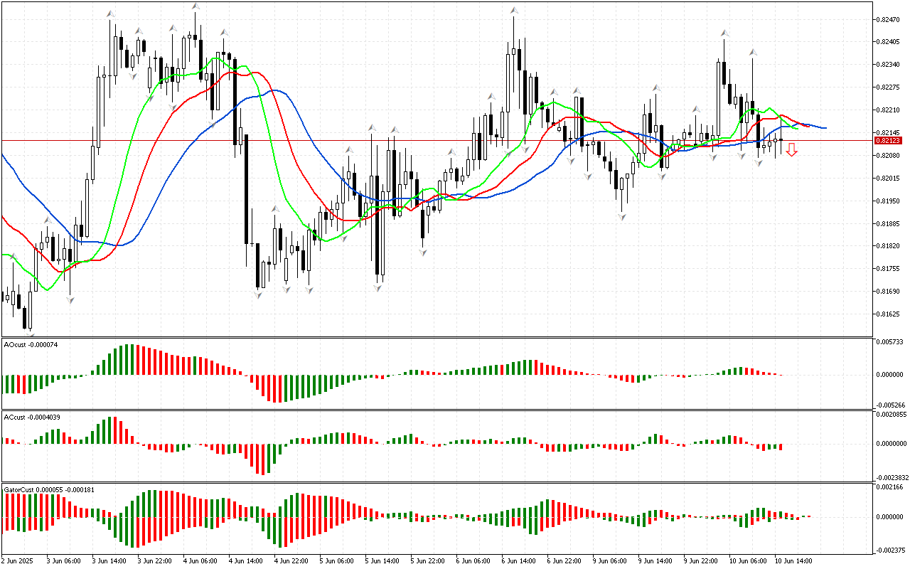Click the 2 Jun 2025 date label

pyautogui.click(x=18, y=560)
